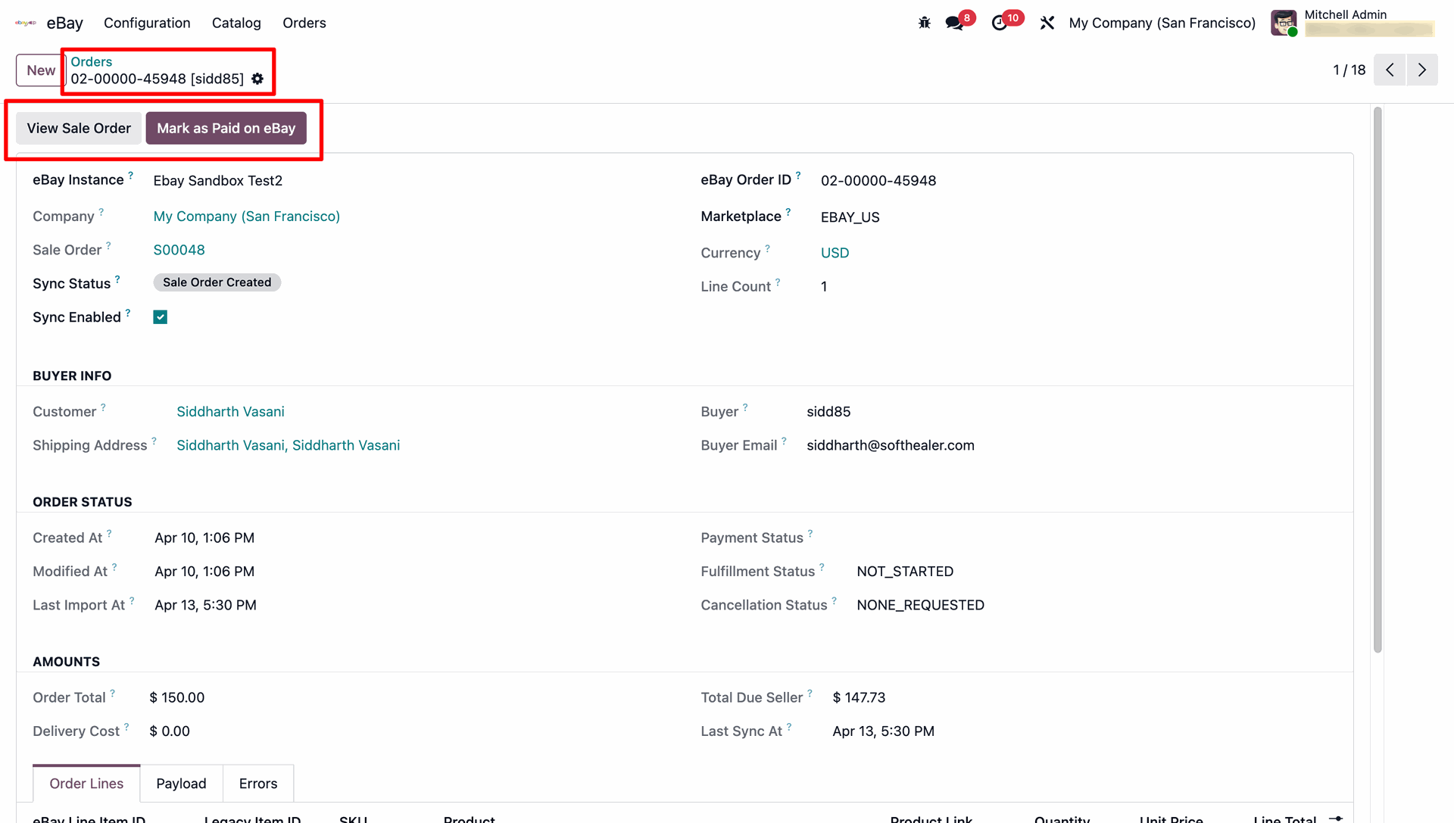
Task: Open sale order S00048 link
Action: coord(179,250)
